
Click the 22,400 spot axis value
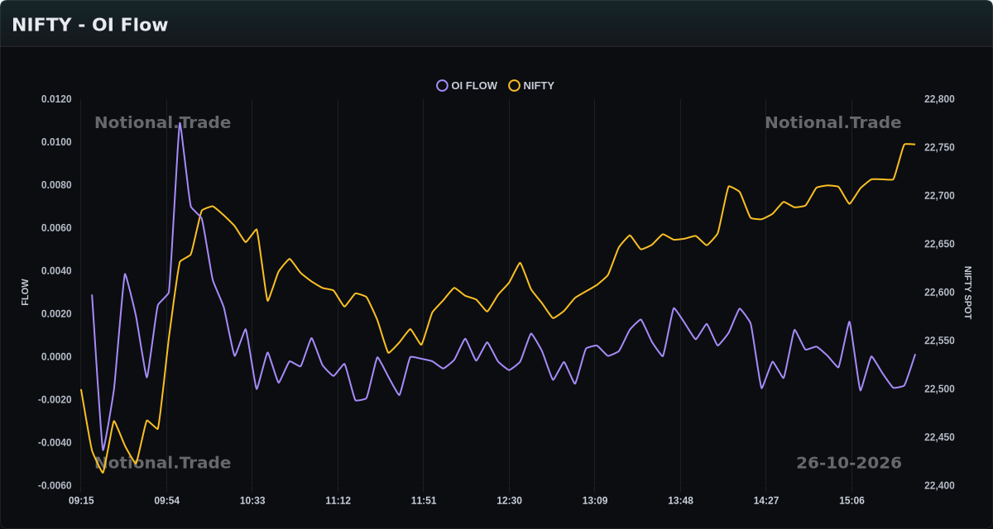coord(939,486)
